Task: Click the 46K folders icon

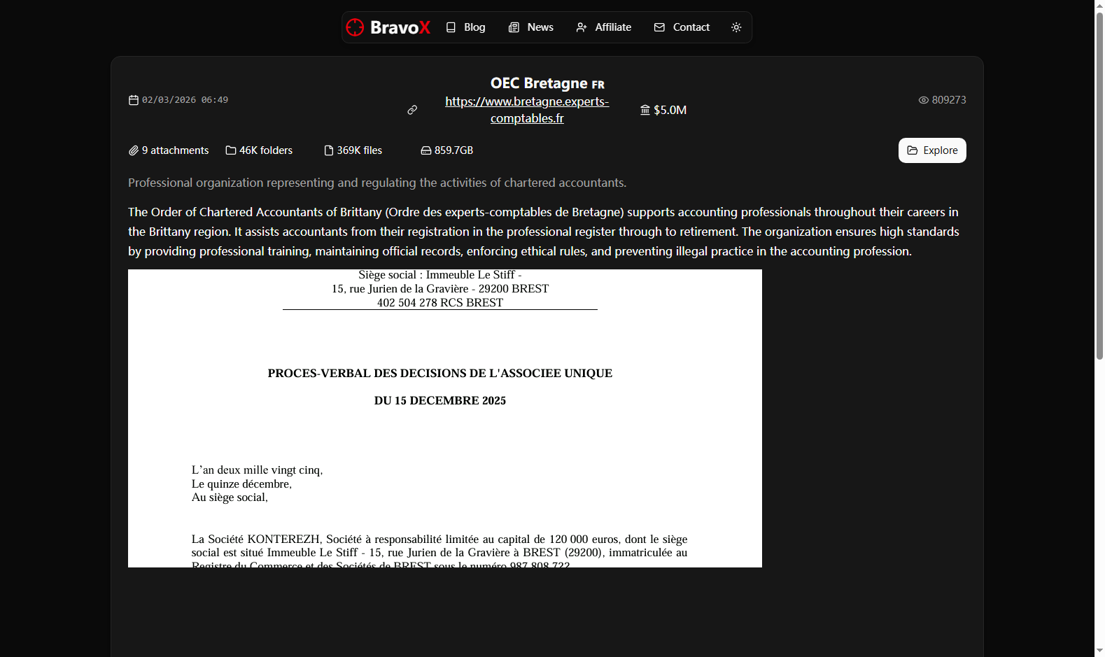Action: pos(231,150)
